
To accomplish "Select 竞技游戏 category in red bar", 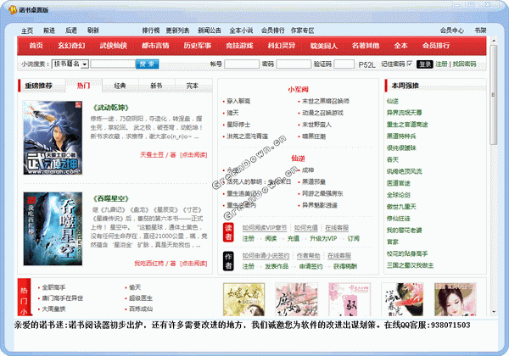I will tap(239, 46).
